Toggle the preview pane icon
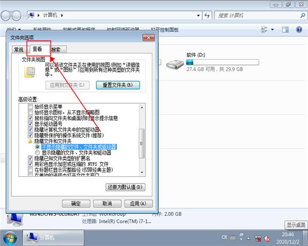This screenshot has width=308, height=246. click(x=285, y=30)
